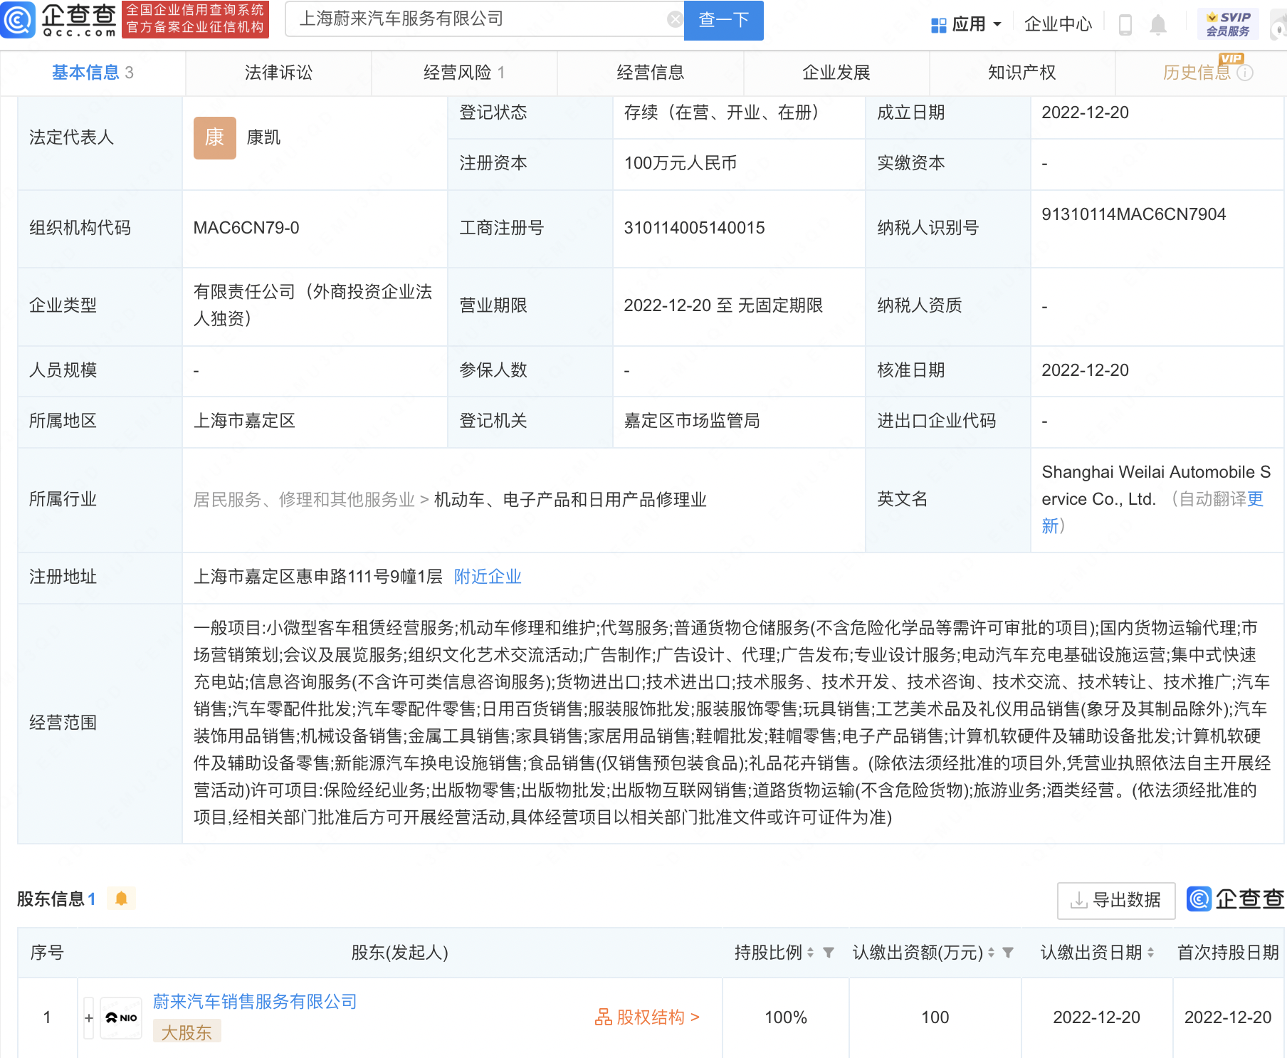Click 居民服务、修理和其他服务业 industry link
1287x1058 pixels.
click(304, 500)
